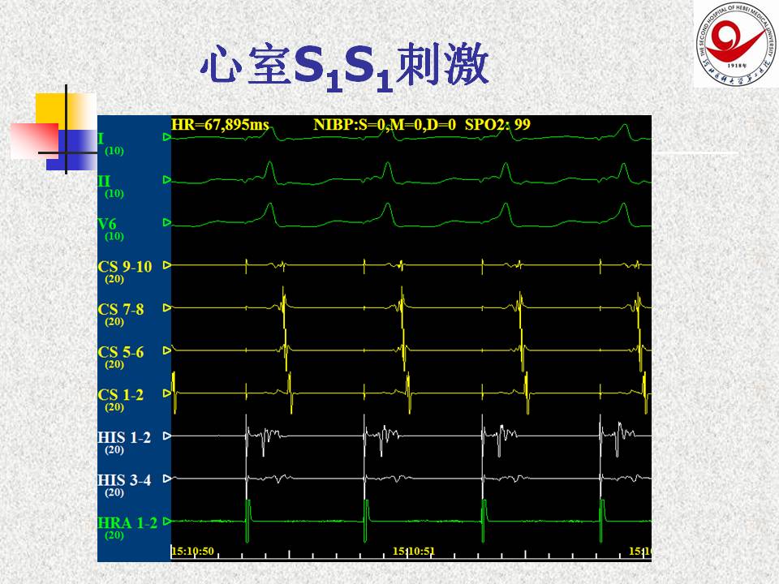Click the triangle marker beside HIS 1-2
Image resolution: width=779 pixels, height=584 pixels.
[167, 436]
